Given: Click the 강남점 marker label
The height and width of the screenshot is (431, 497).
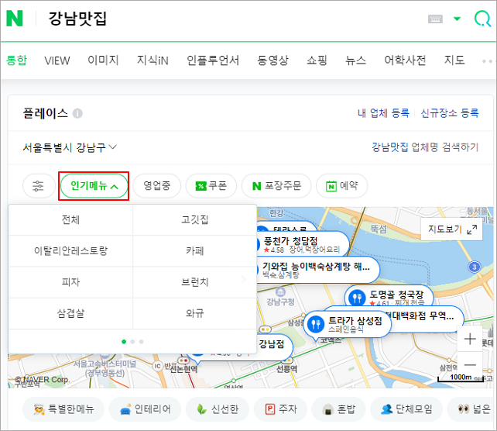Looking at the screenshot, I should 271,344.
